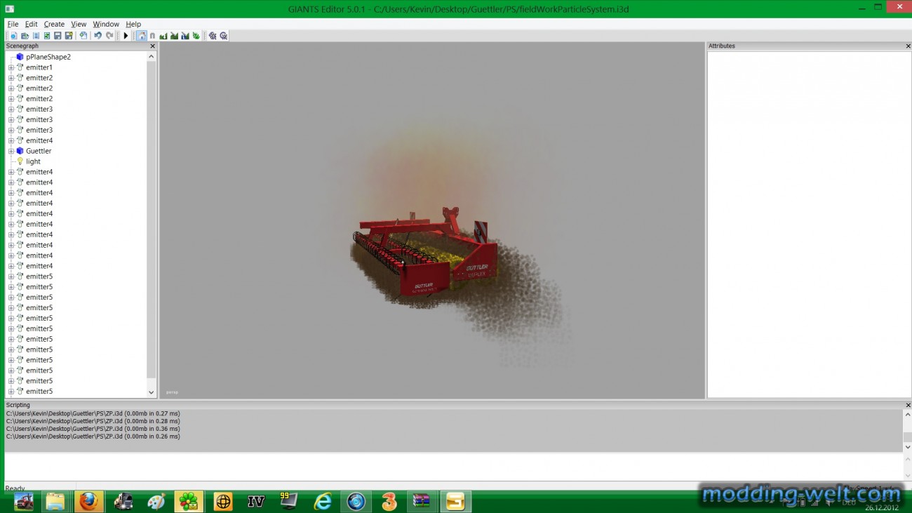Screen dimensions: 912x513
Task: Click the Scenegraph scrollbar down arrow
Action: click(x=152, y=392)
